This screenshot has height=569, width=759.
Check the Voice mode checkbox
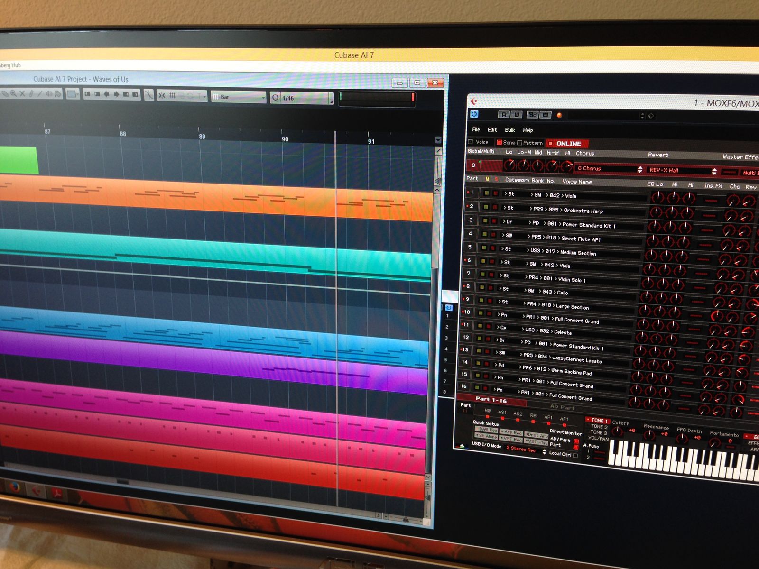coord(471,142)
